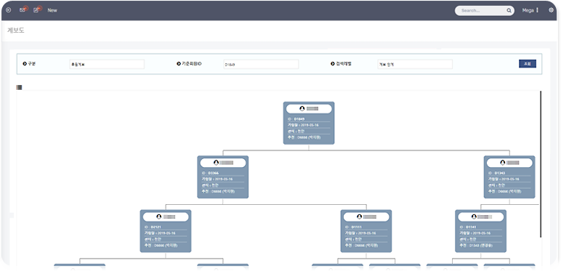Click the avatar icon on node D1111
Screen dimensions: 561x271
coord(360,217)
